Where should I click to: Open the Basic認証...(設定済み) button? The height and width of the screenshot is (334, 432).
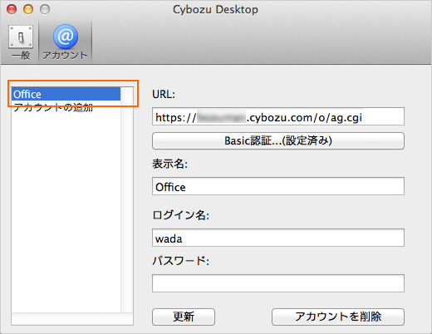pos(278,140)
